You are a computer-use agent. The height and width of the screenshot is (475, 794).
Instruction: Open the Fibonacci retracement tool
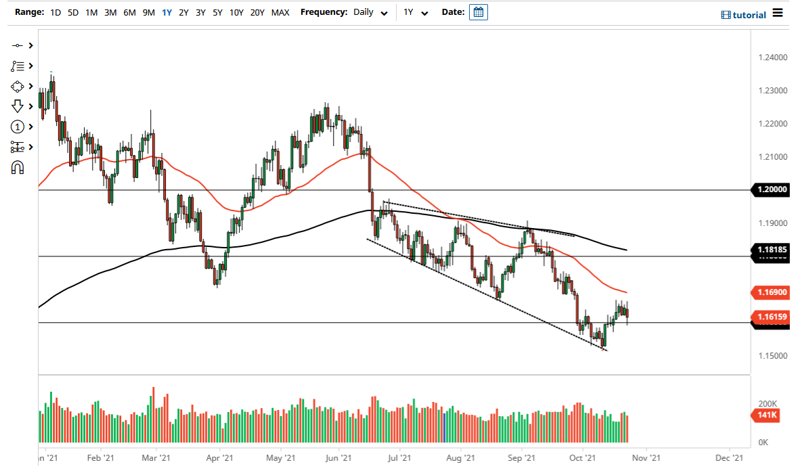pos(18,66)
